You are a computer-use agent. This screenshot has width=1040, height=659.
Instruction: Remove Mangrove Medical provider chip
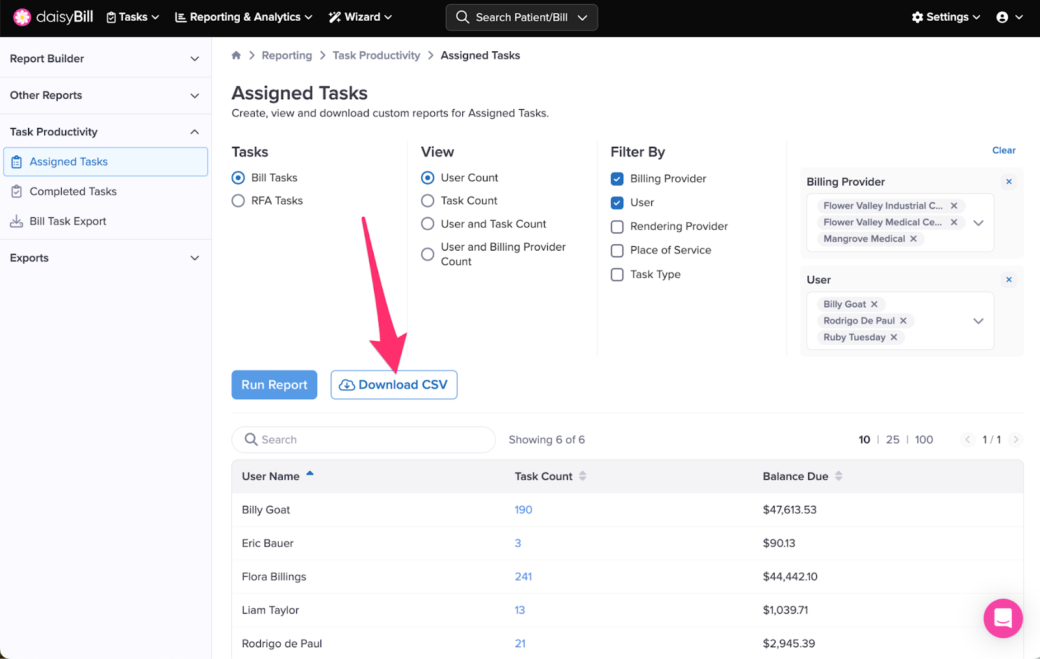tap(913, 239)
